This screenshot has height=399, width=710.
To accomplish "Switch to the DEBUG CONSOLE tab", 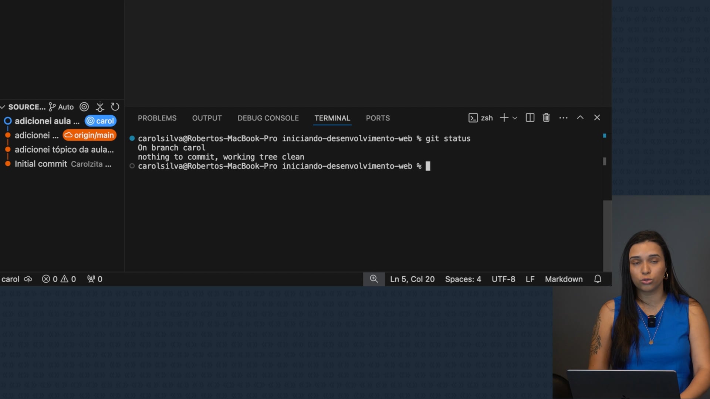I will pos(268,118).
